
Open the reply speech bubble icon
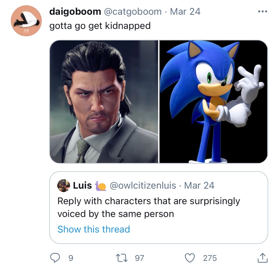pyautogui.click(x=56, y=258)
